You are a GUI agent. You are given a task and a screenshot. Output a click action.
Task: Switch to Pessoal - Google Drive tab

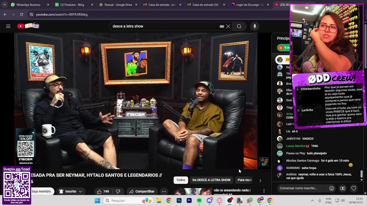click(x=118, y=5)
